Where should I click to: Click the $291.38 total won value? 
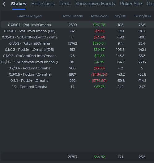[x=99, y=25]
